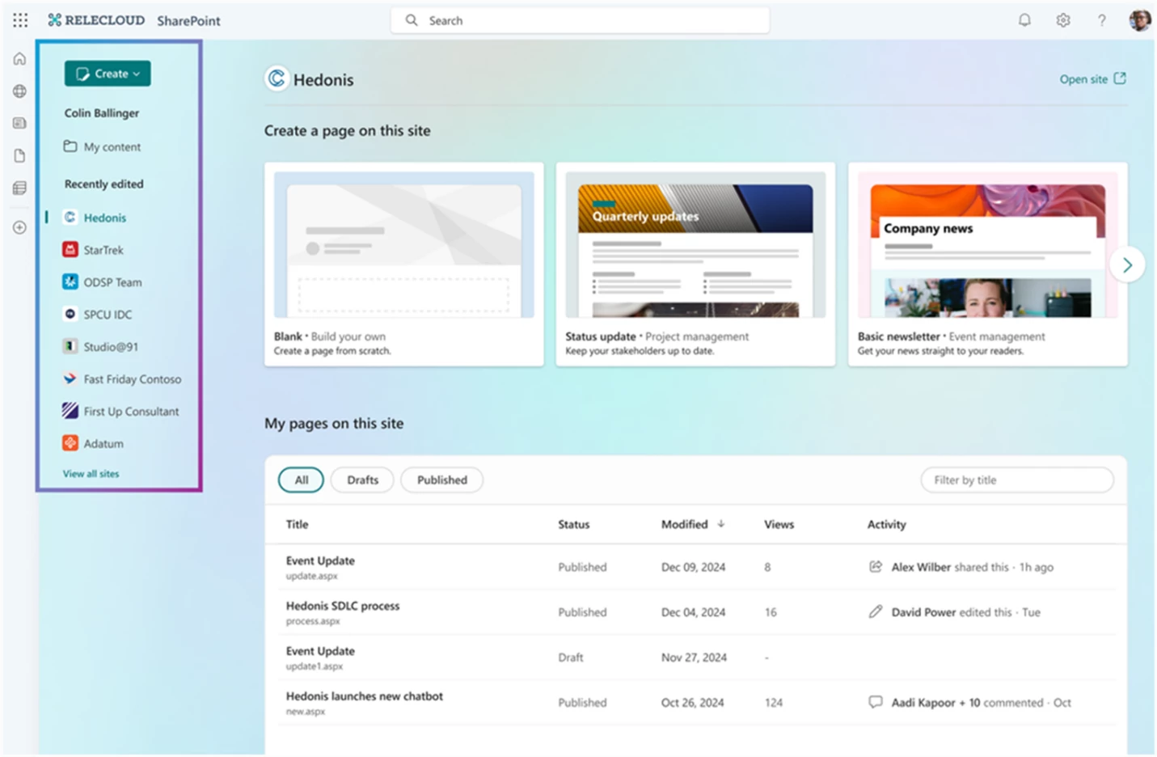Choose the Blank page template card

404,264
